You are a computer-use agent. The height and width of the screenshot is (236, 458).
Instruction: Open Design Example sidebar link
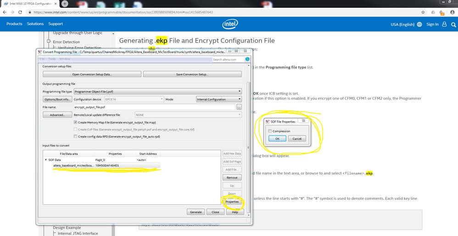67,228
